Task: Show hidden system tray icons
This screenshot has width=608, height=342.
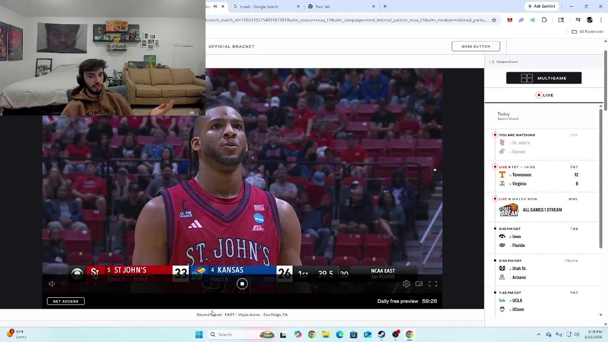Action: [538, 334]
